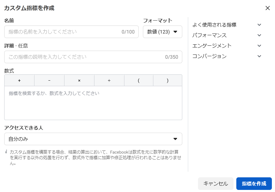This screenshot has height=192, width=275.
Task: Insert the multiplication operator
Action: pos(79,80)
